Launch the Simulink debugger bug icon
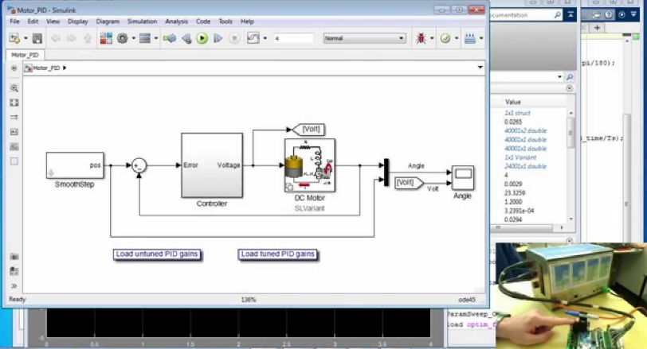This screenshot has height=349, width=647. (x=421, y=38)
